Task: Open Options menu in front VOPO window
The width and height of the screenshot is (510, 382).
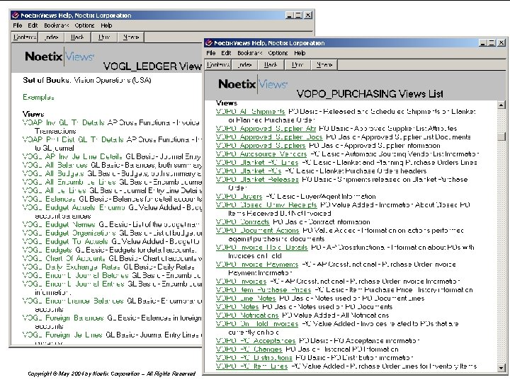Action: pyautogui.click(x=278, y=53)
